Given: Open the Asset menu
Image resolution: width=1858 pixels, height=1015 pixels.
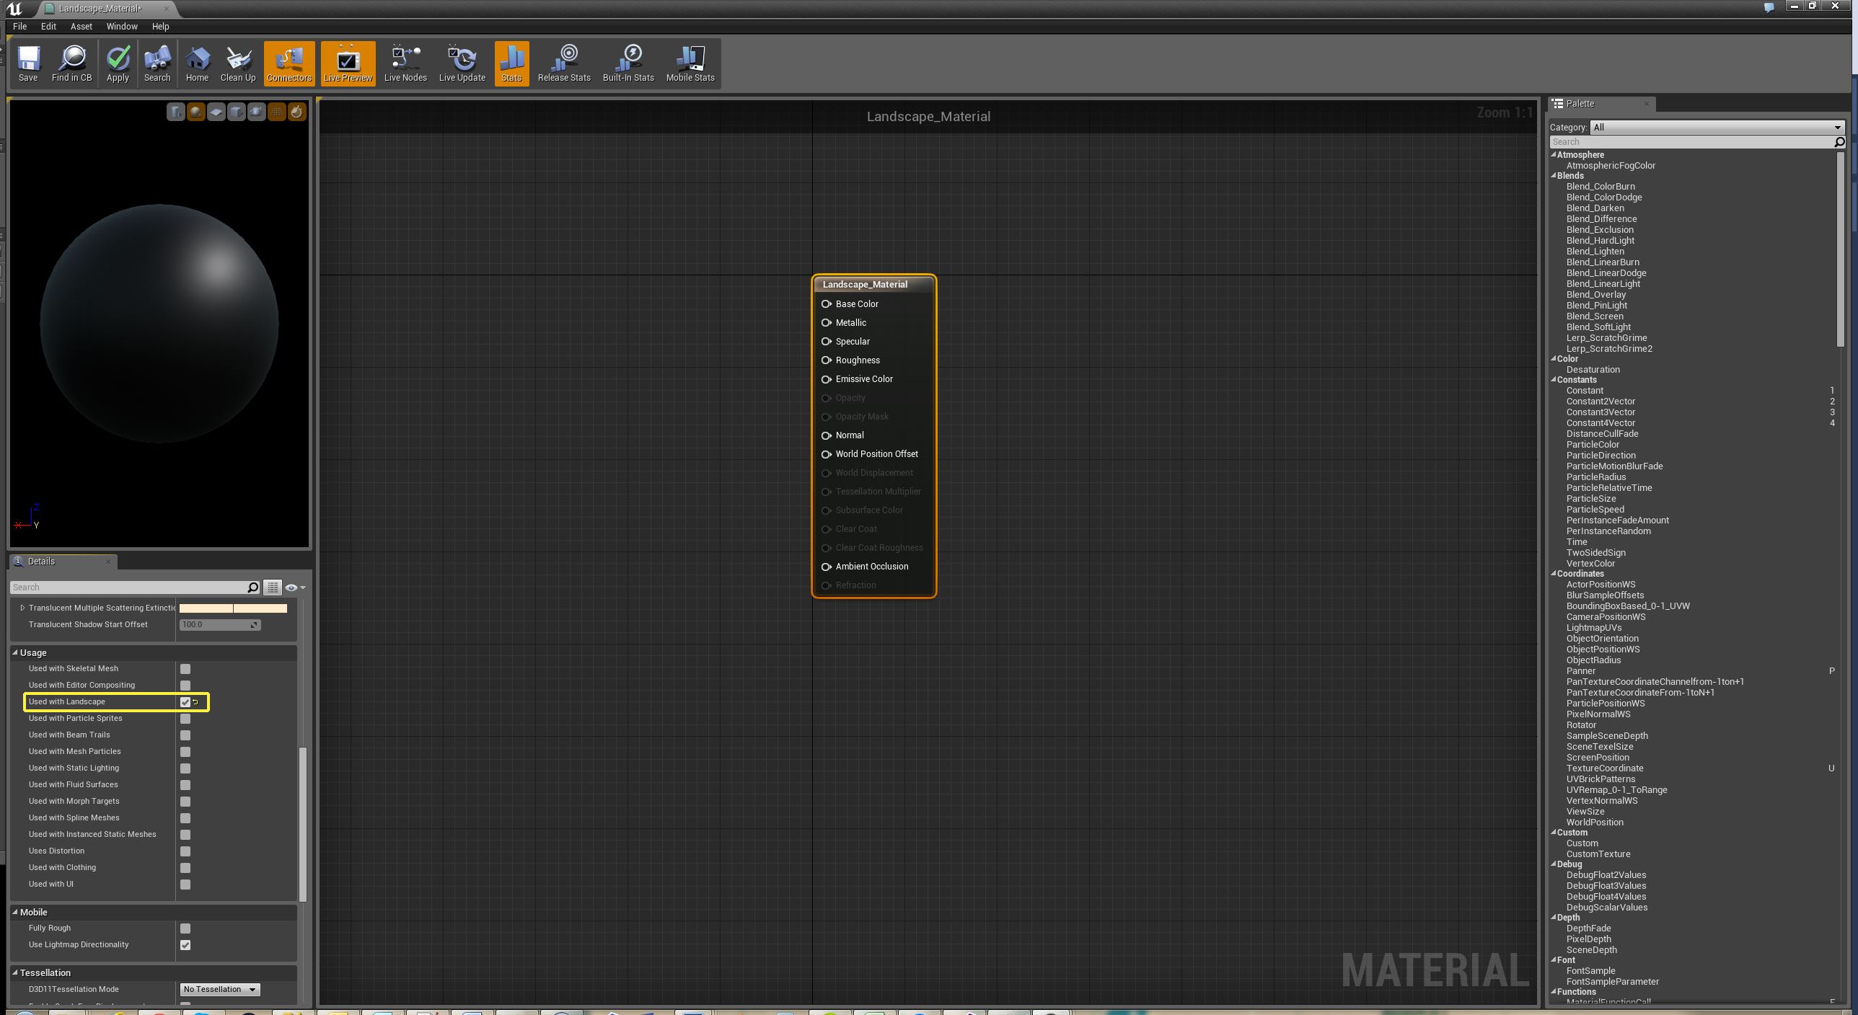Looking at the screenshot, I should [x=81, y=27].
